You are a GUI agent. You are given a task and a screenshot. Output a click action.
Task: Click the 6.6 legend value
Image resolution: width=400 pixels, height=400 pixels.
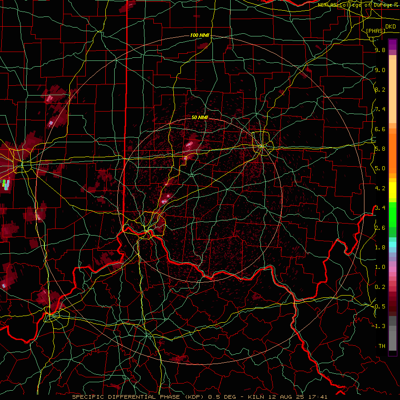click(380, 129)
